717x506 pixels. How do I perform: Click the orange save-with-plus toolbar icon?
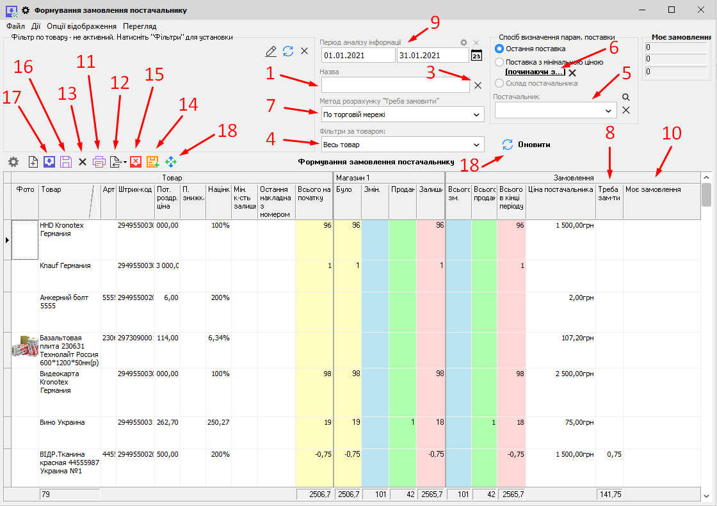[x=152, y=162]
